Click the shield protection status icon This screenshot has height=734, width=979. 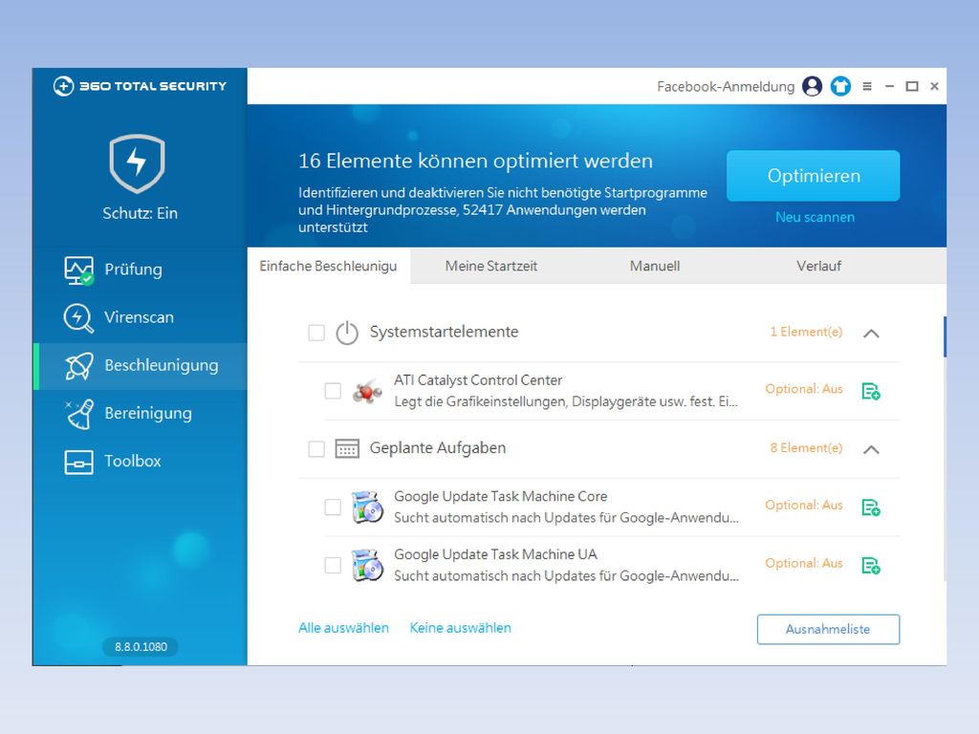(138, 163)
